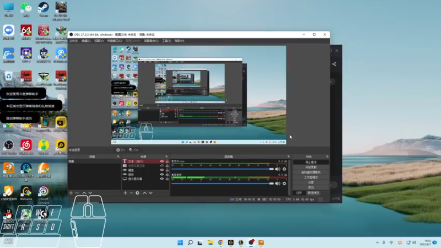Open 麦克风/Aux audio settings gear
Image resolution: width=441 pixels, height=248 pixels.
point(284,169)
